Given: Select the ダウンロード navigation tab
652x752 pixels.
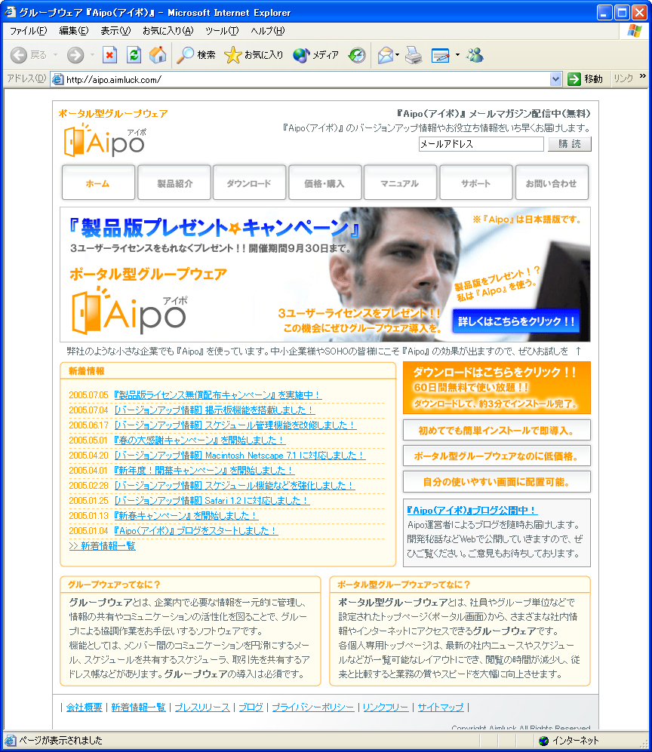Looking at the screenshot, I should (x=250, y=183).
